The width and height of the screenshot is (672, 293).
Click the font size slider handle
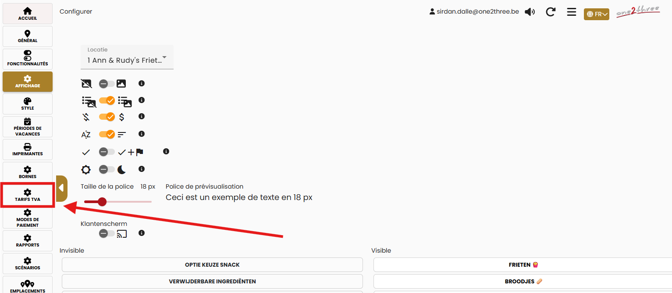(102, 202)
